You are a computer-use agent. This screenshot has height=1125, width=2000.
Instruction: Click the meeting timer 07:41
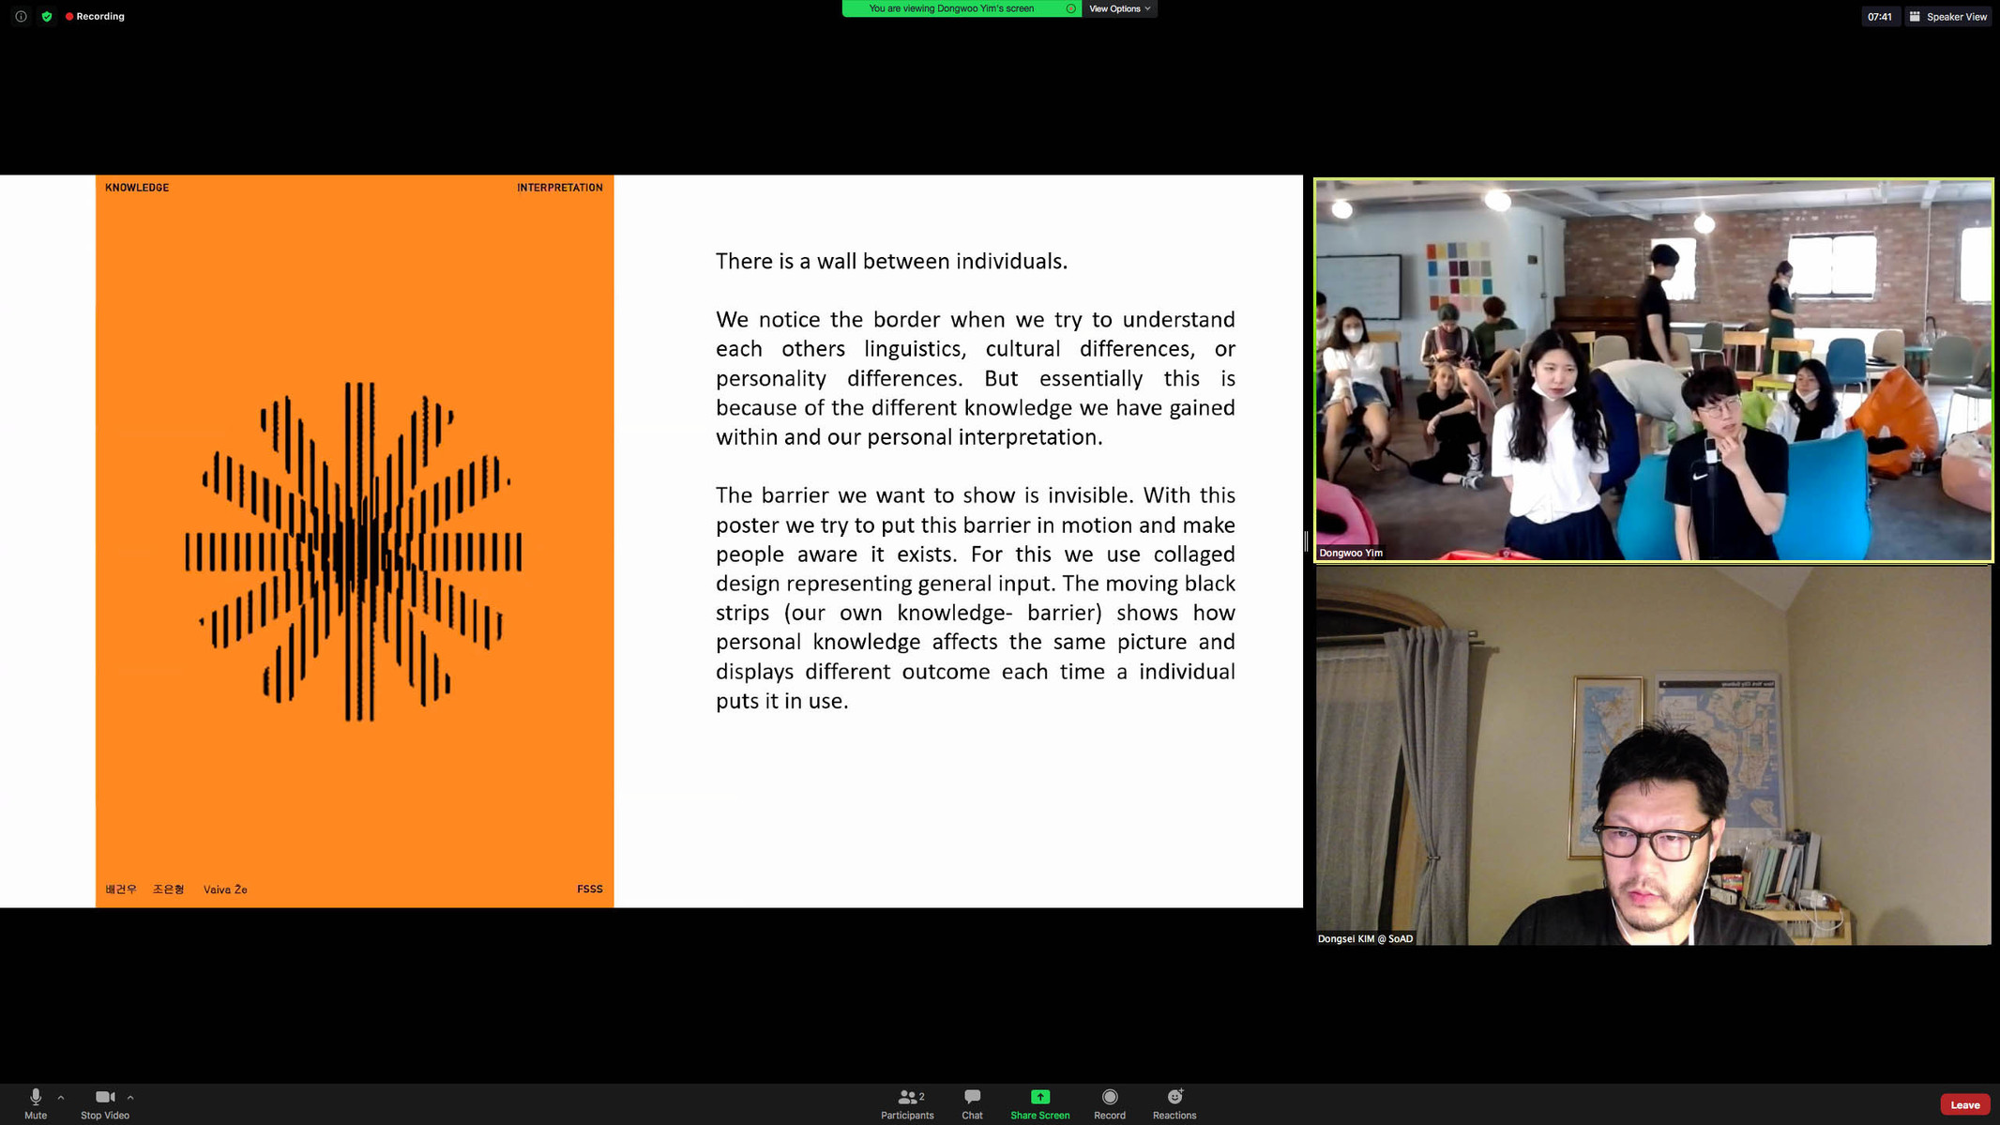point(1879,16)
